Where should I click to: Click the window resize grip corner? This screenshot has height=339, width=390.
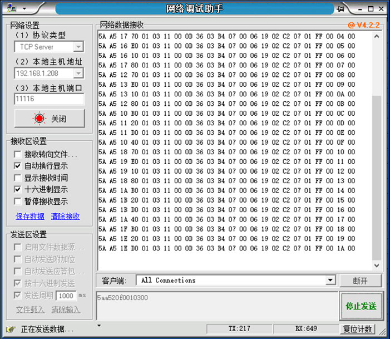pyautogui.click(x=382, y=331)
